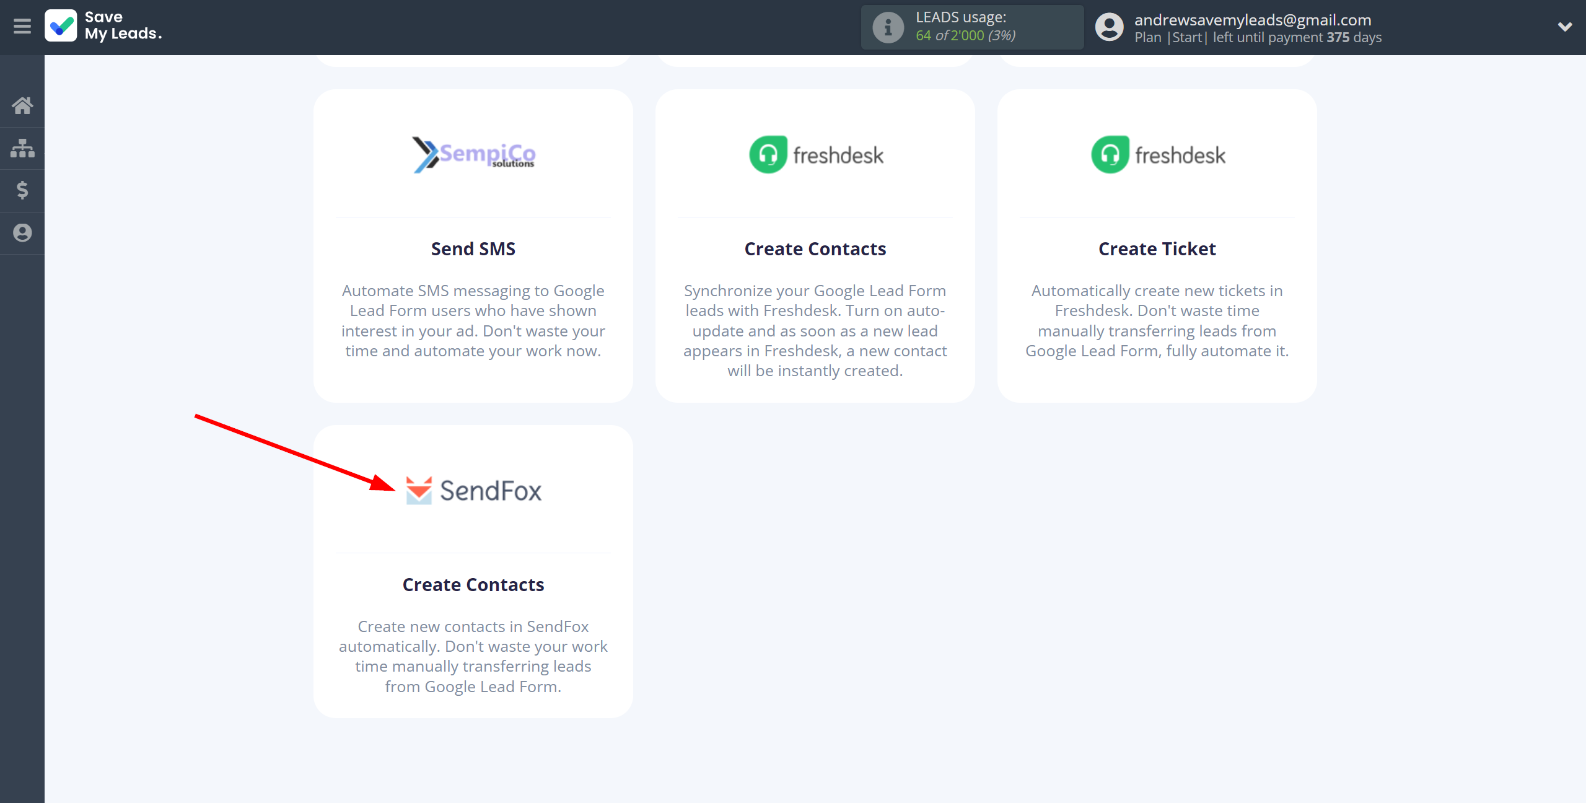Image resolution: width=1586 pixels, height=803 pixels.
Task: Click the plan Start payment info text
Action: click(1258, 37)
